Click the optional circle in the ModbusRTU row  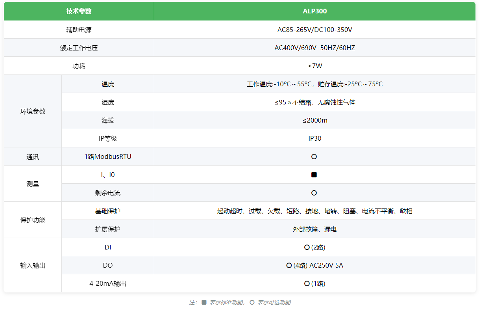tap(314, 156)
